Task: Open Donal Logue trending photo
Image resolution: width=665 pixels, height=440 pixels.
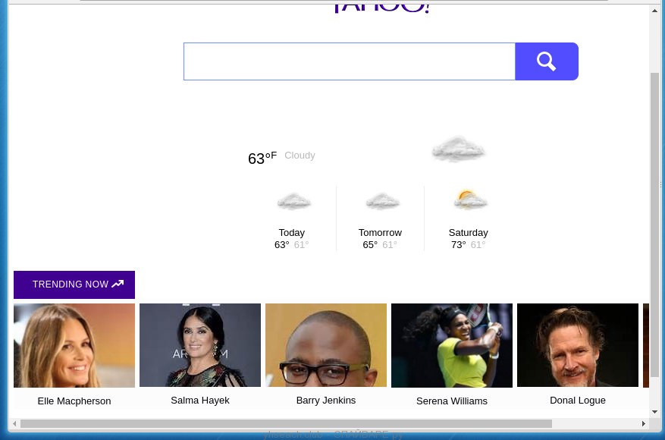Action: [x=578, y=345]
